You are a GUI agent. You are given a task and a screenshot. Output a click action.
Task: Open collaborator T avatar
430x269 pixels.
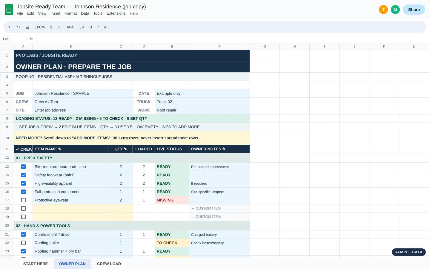(383, 10)
